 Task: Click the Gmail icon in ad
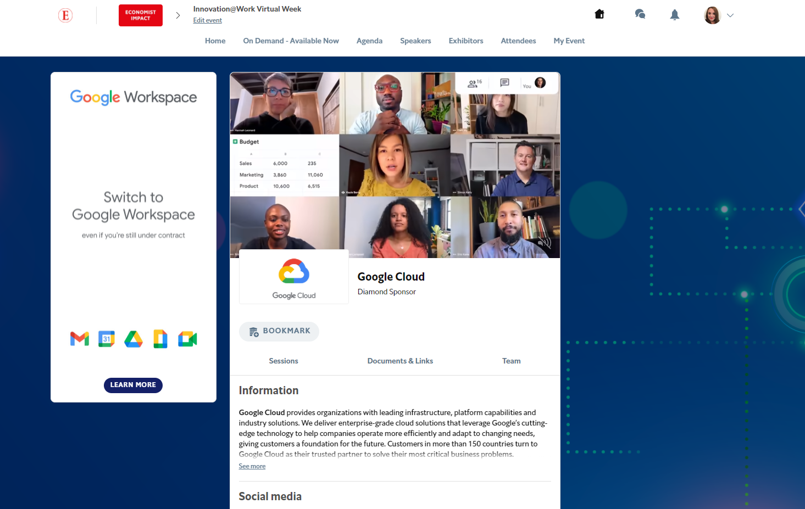tap(80, 339)
